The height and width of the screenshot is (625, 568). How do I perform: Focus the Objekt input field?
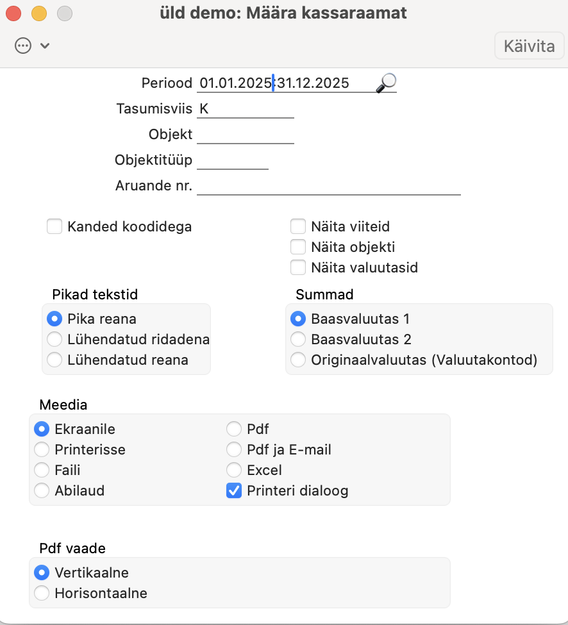pos(246,135)
